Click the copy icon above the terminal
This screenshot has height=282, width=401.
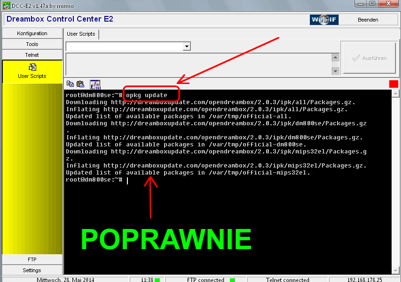coord(70,84)
